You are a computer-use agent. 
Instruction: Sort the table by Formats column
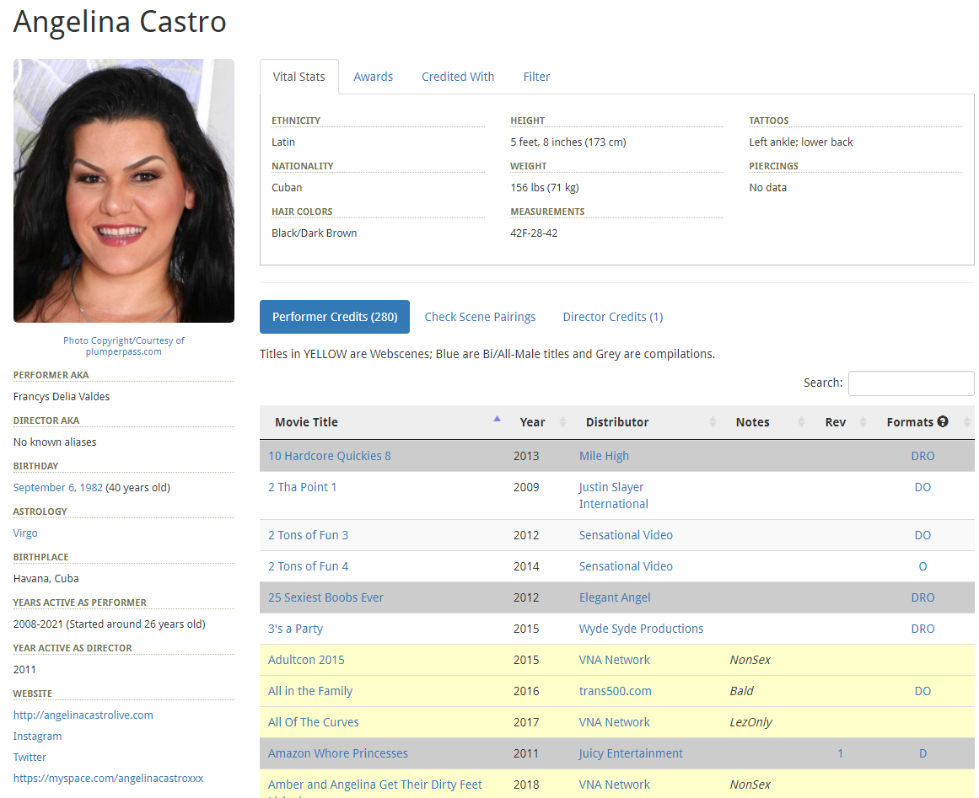[x=923, y=422]
